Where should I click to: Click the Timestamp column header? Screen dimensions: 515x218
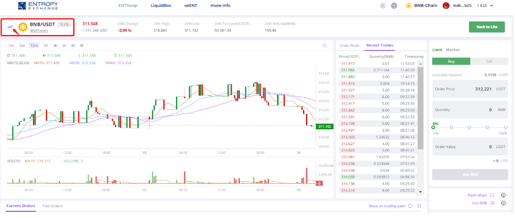(413, 57)
